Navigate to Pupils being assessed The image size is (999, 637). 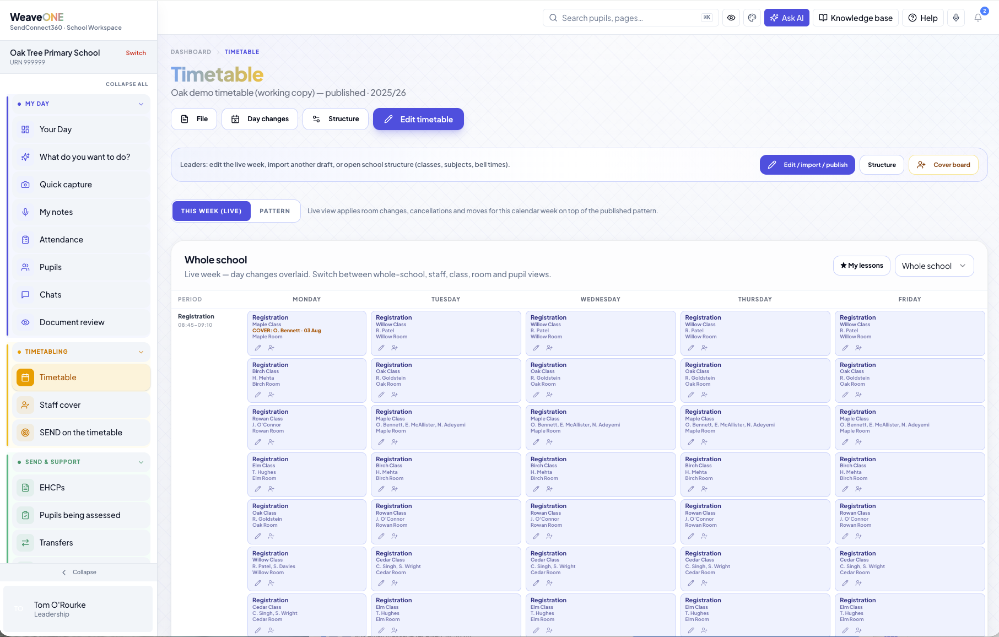pos(81,515)
